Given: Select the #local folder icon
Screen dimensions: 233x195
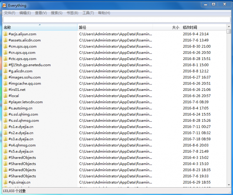Looking at the screenshot, I should pyautogui.click(x=6, y=96).
